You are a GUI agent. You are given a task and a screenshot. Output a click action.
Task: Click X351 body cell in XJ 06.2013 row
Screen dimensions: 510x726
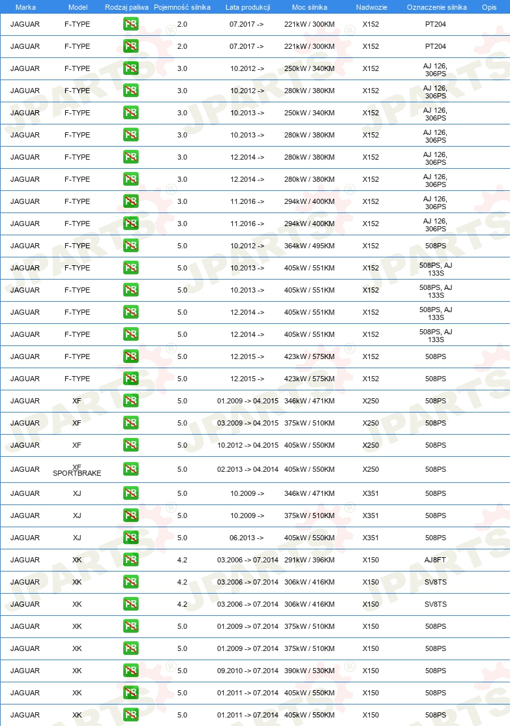tap(370, 538)
